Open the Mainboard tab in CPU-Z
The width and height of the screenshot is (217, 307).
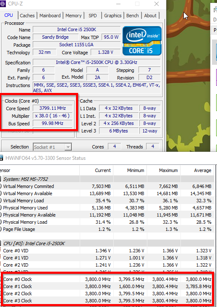[x=50, y=16]
